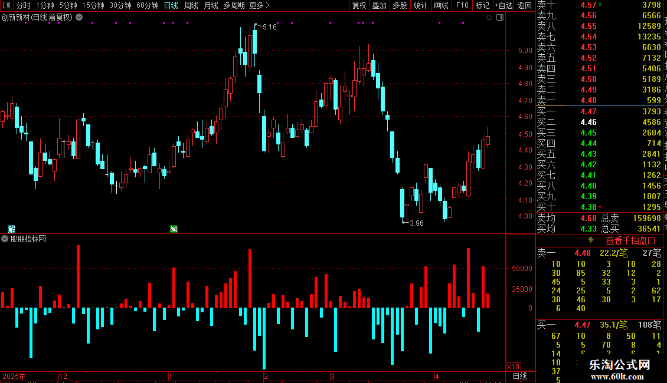
Task: Click the 108笔 count in 买一 detail header
Action: (x=649, y=325)
